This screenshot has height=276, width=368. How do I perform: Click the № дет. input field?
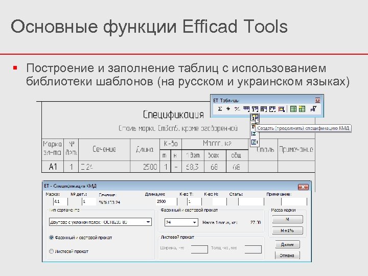coord(89,201)
